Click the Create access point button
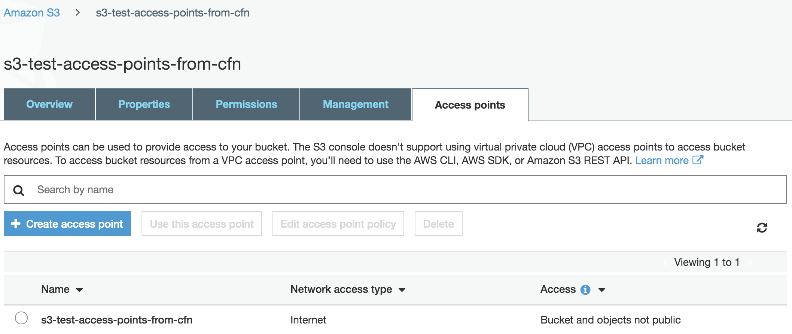This screenshot has width=792, height=334. click(67, 224)
